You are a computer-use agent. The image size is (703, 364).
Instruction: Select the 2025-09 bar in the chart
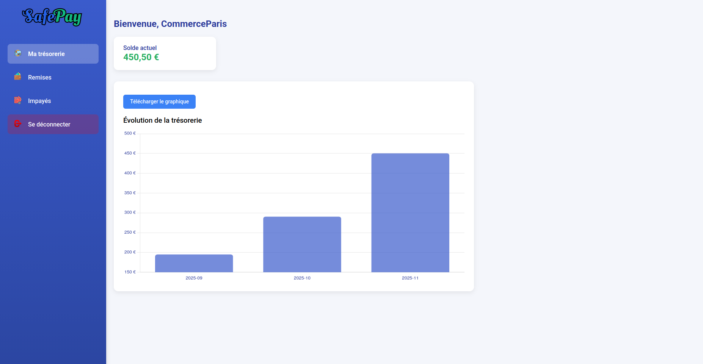[x=194, y=263]
